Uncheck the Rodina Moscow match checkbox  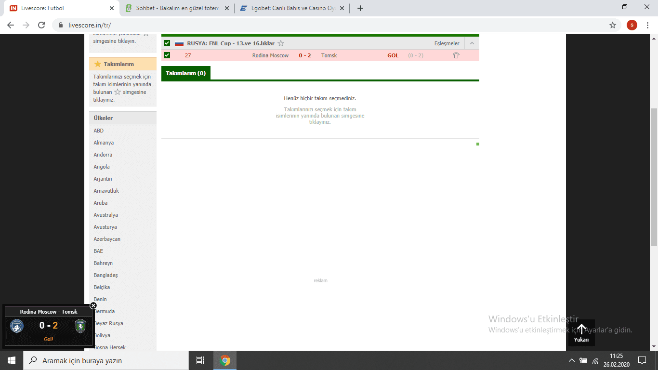[167, 55]
